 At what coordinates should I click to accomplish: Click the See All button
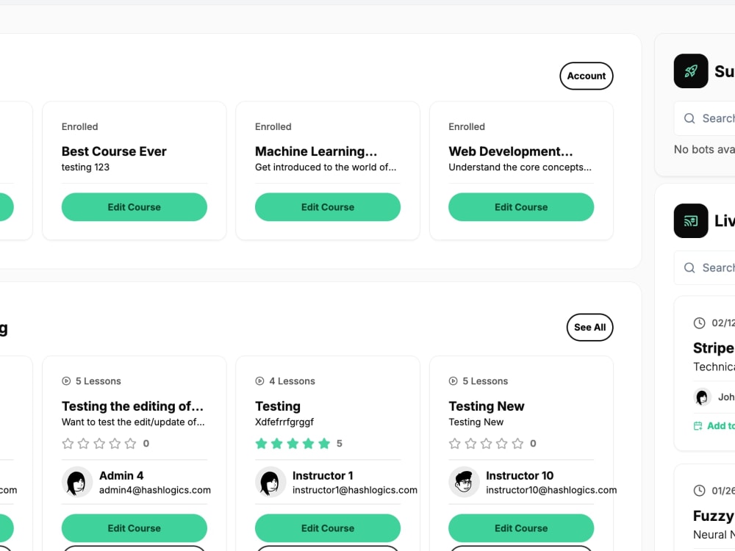(589, 328)
